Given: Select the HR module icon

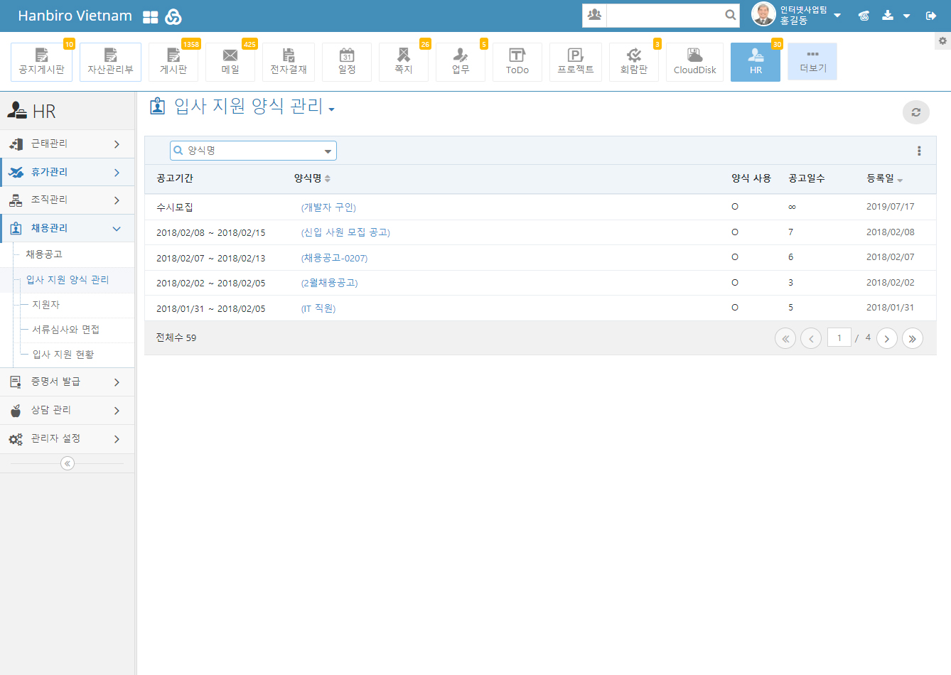Looking at the screenshot, I should 756,62.
